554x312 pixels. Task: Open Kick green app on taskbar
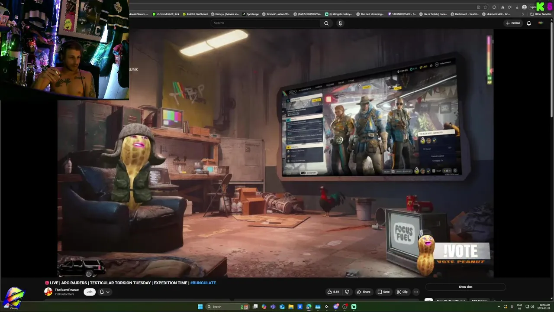pyautogui.click(x=354, y=307)
